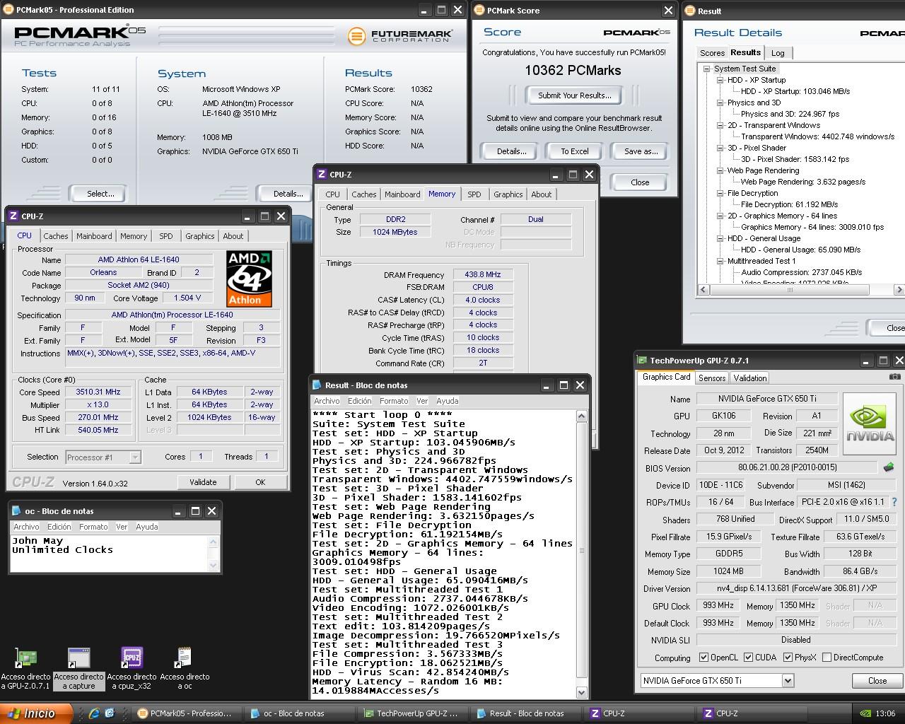The height and width of the screenshot is (724, 905).
Task: Toggle the PhysX checkbox in GPU-Z
Action: pyautogui.click(x=788, y=658)
